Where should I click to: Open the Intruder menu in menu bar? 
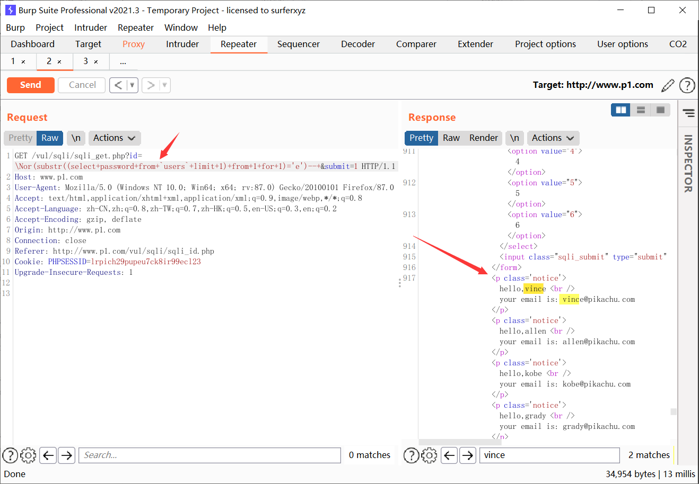click(91, 28)
